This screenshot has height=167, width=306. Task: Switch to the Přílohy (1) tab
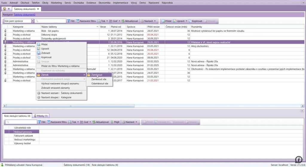tap(41, 116)
